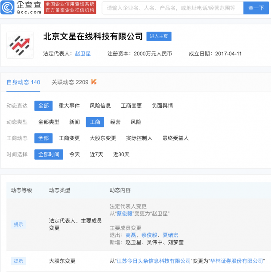Click the 进入主页 button
Viewport: 271px width, 272px height.
pyautogui.click(x=159, y=36)
